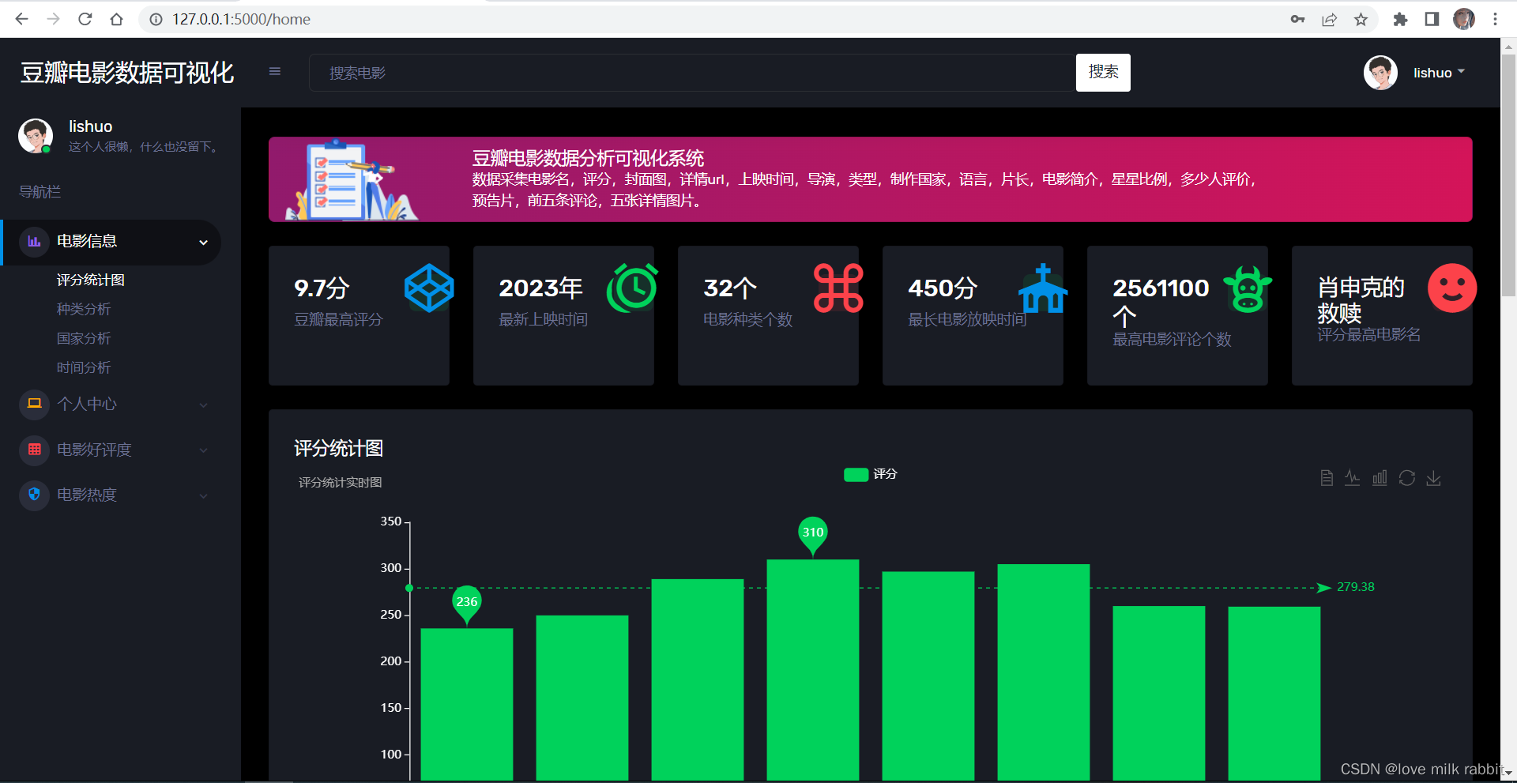Image resolution: width=1517 pixels, height=783 pixels.
Task: Click the browser forward arrow
Action: pos(53,19)
